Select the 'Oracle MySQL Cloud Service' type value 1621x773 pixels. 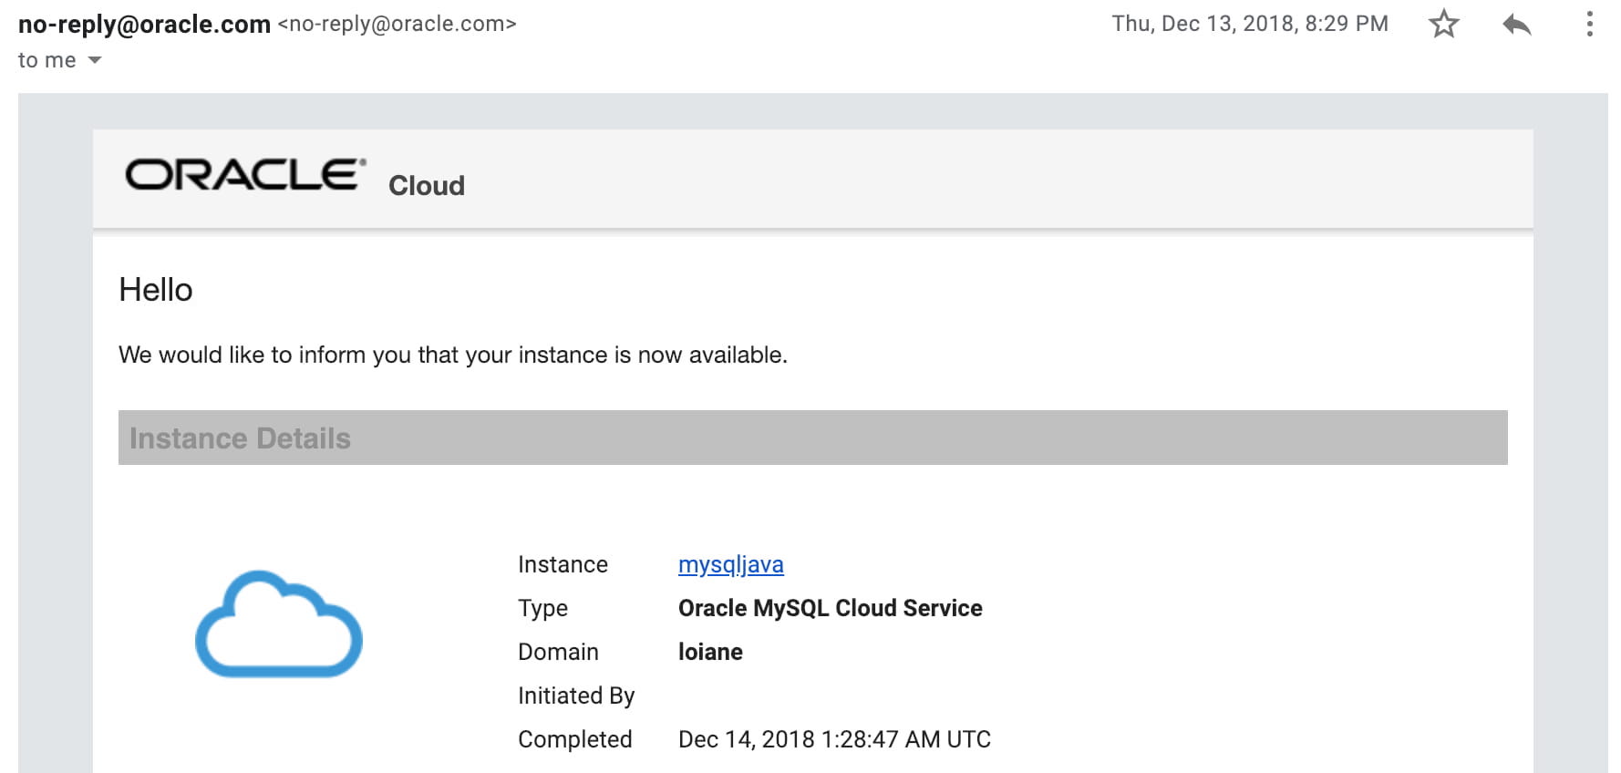[x=831, y=608]
